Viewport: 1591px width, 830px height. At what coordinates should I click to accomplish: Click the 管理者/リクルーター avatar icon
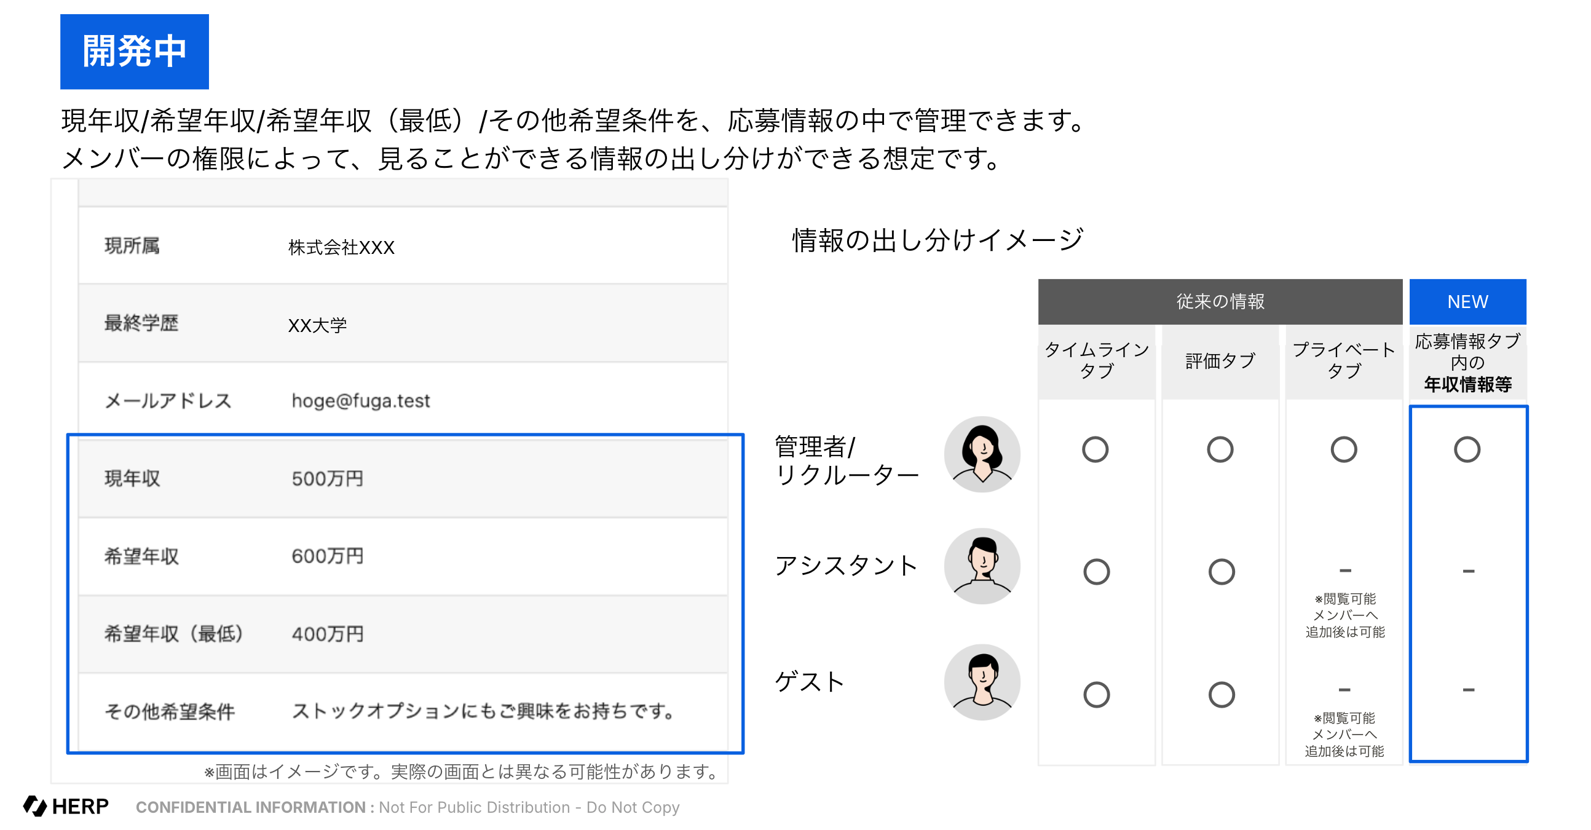[x=981, y=454]
